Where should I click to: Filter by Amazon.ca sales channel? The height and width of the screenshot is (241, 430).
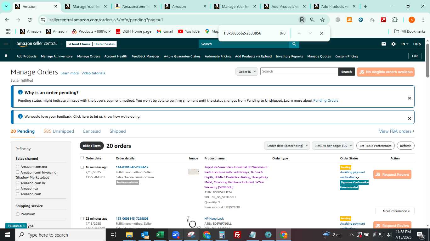click(18, 188)
